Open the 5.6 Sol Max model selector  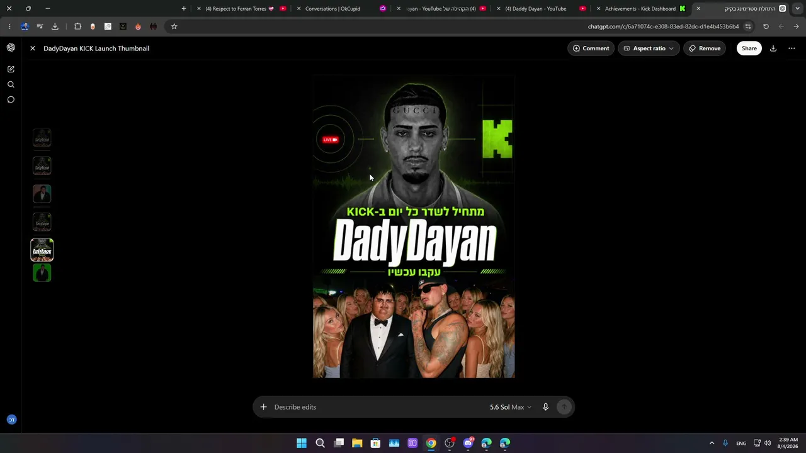coord(510,407)
